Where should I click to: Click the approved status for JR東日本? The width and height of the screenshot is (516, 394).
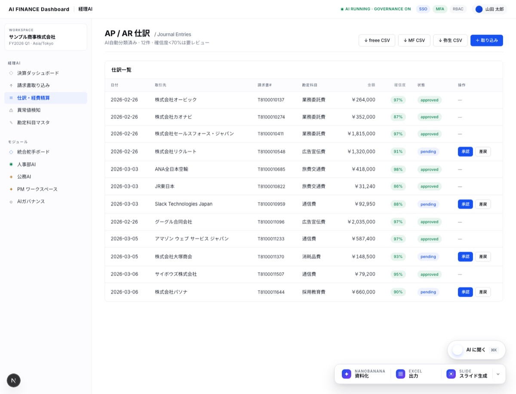point(430,187)
